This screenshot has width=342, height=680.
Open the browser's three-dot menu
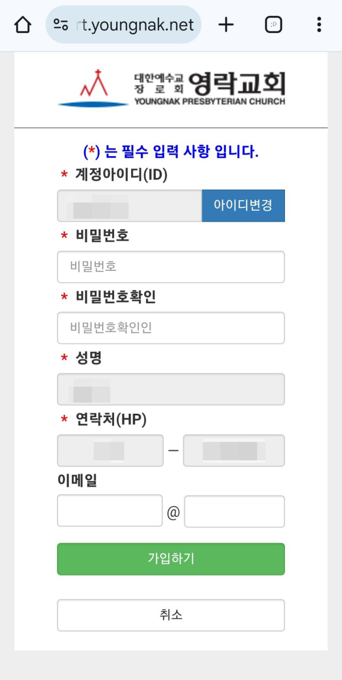coord(319,24)
